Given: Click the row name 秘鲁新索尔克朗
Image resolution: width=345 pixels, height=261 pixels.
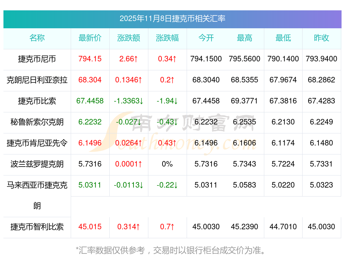Looking at the screenshot, I should tap(37, 122).
